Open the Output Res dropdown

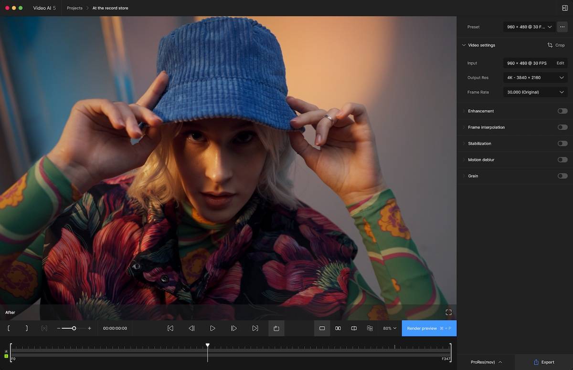(x=535, y=78)
